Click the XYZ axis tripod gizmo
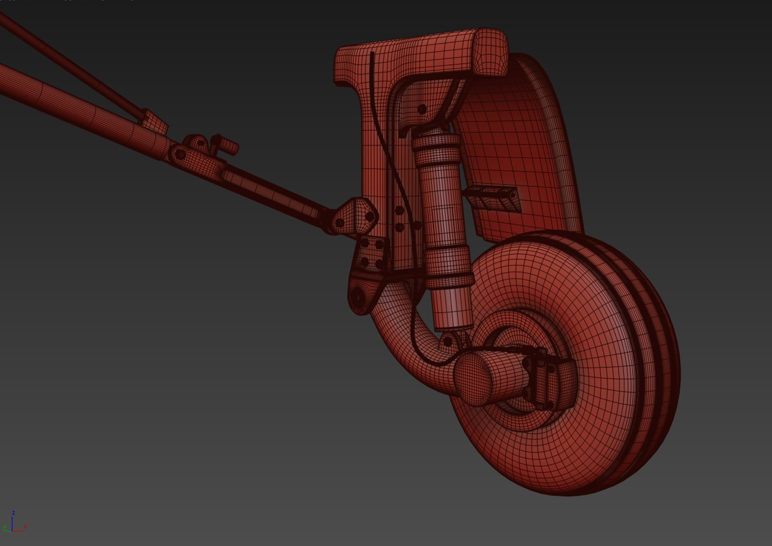The width and height of the screenshot is (772, 546). 14,523
